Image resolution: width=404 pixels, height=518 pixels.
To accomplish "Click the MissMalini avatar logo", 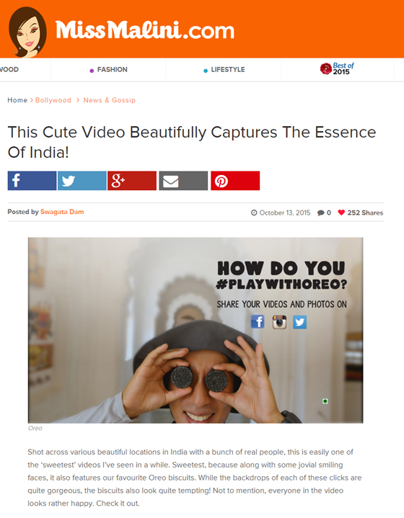I will pyautogui.click(x=27, y=32).
